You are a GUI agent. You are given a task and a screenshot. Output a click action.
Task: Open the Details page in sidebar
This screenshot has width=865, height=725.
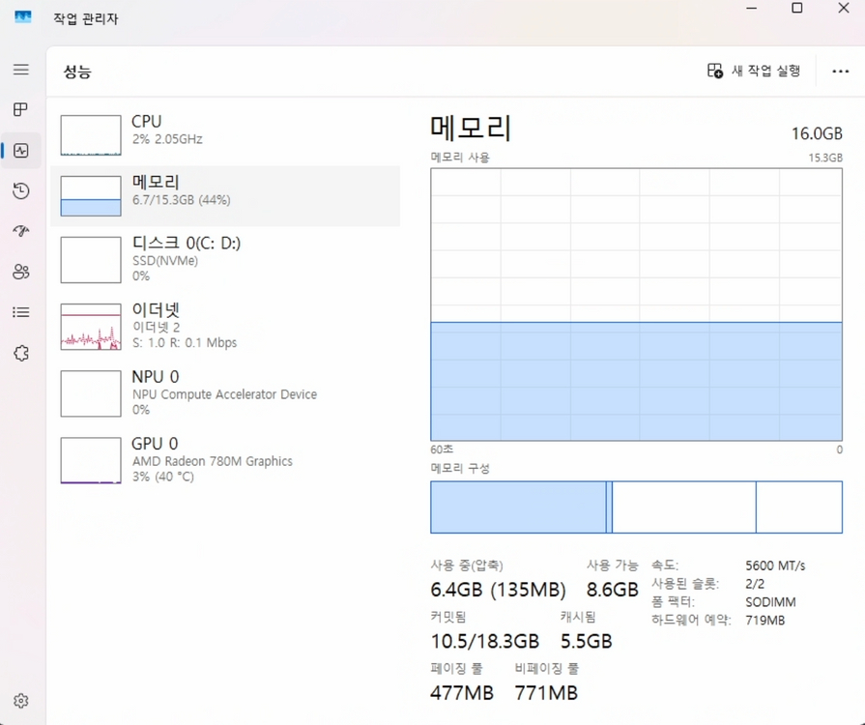(21, 311)
